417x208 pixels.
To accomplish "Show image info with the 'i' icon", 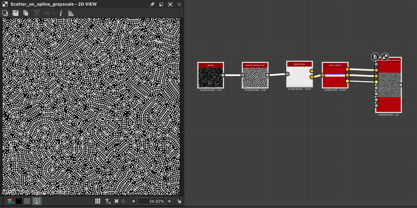I will coord(61,13).
